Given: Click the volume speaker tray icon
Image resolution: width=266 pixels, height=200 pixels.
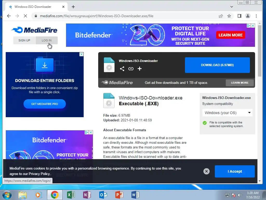Looking at the screenshot, I should click(x=240, y=195).
